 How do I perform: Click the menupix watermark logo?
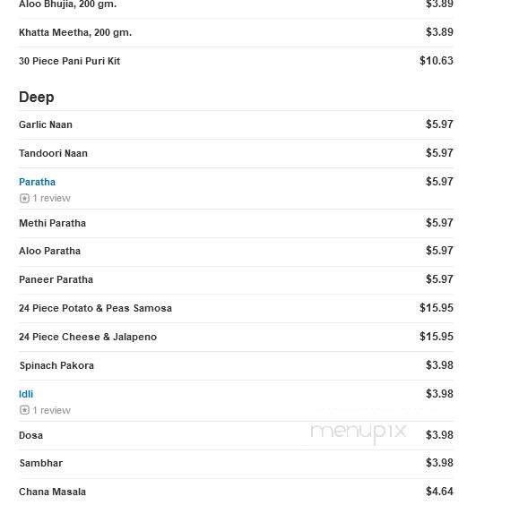[359, 432]
